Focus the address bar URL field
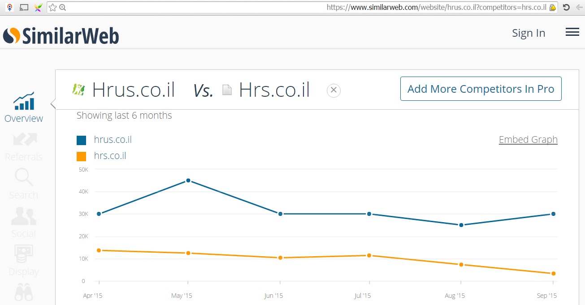585x305 pixels. tap(302, 7)
